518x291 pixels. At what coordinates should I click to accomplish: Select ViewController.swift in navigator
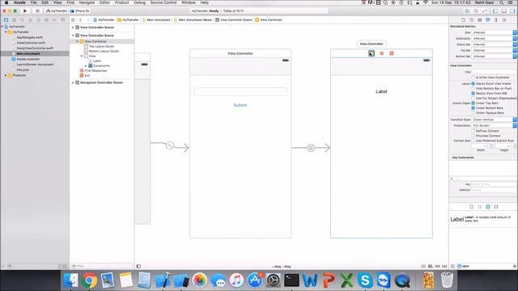(31, 43)
